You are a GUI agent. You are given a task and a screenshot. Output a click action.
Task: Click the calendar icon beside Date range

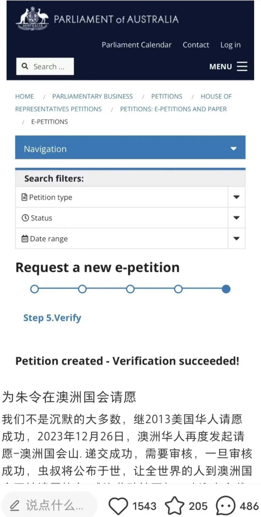(25, 239)
